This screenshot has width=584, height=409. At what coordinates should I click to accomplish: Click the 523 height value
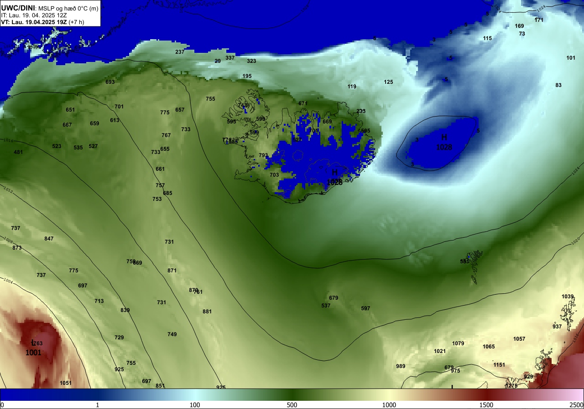click(57, 146)
